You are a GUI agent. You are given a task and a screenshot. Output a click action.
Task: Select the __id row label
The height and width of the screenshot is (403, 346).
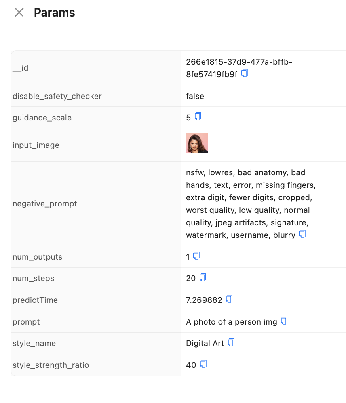(x=21, y=68)
